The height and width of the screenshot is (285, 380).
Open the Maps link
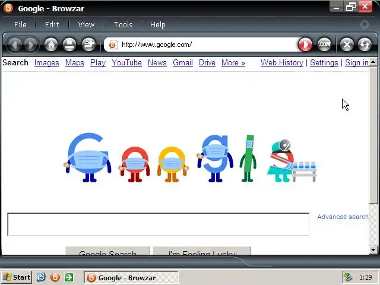tap(75, 63)
